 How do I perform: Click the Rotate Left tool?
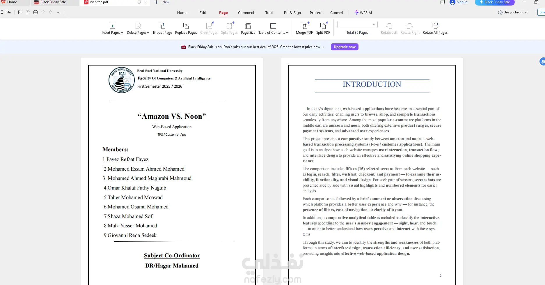pyautogui.click(x=389, y=29)
